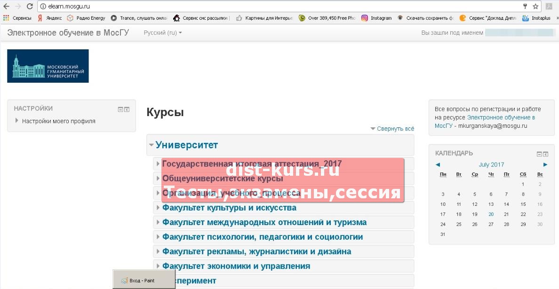Select day 20 in the calendar
Image resolution: width=559 pixels, height=289 pixels.
[491, 214]
